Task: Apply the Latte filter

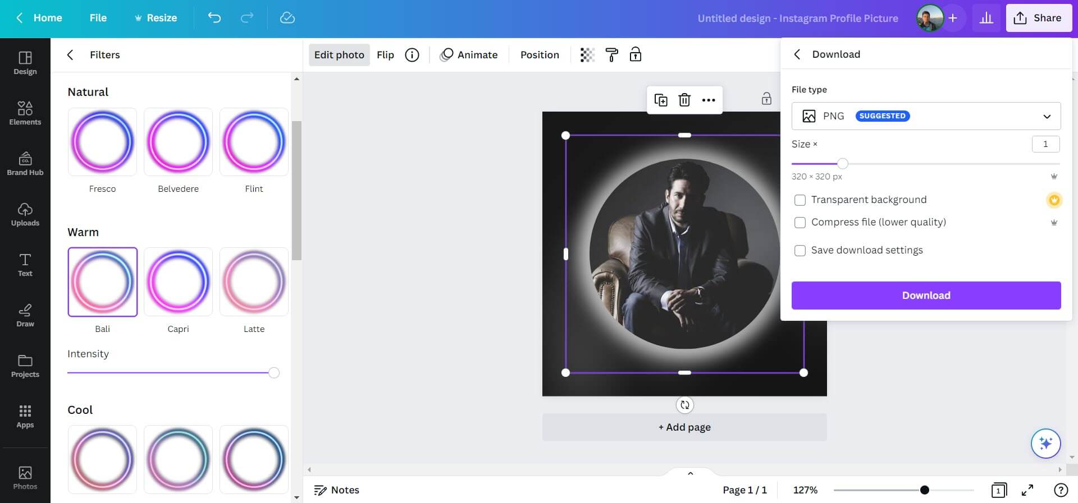Action: 254,282
